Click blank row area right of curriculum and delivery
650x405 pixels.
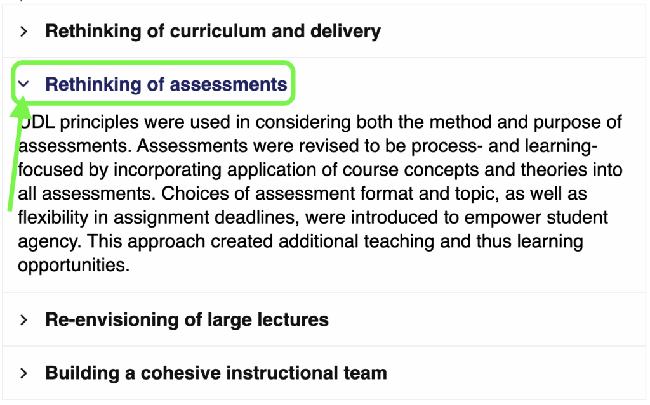coord(512,32)
